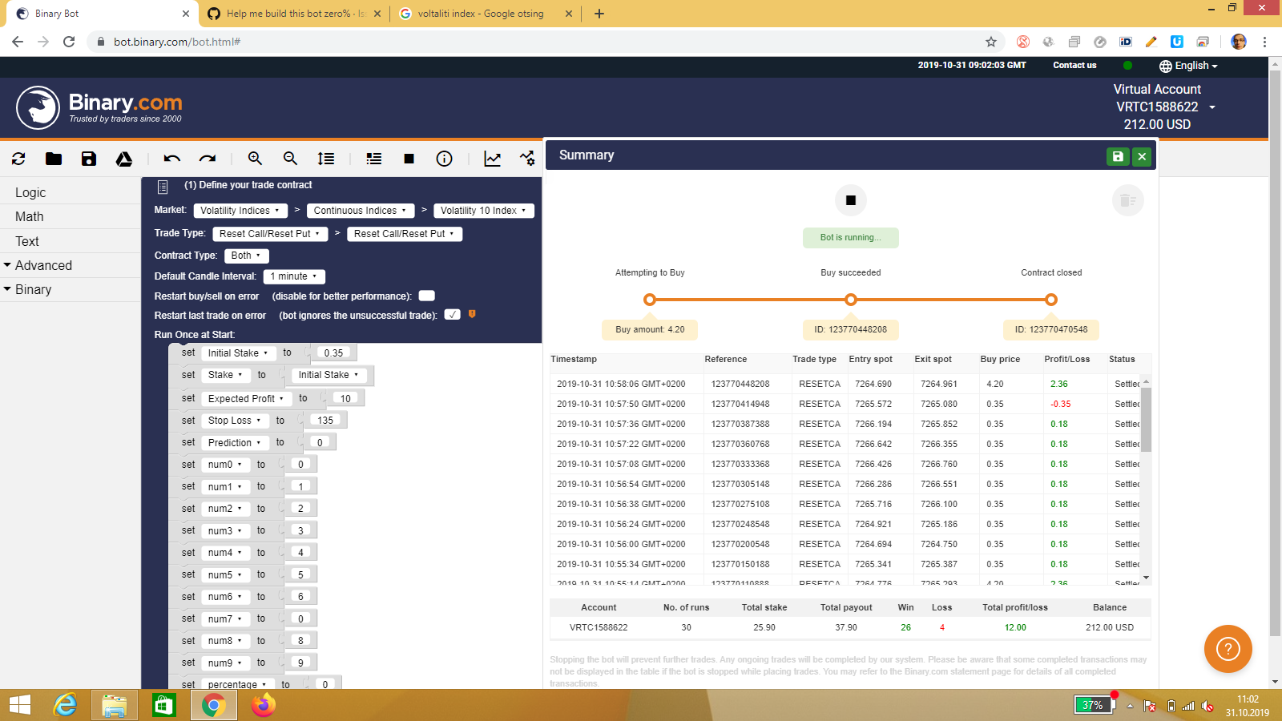
Task: Uncheck Restart last trade on error
Action: [x=452, y=314]
